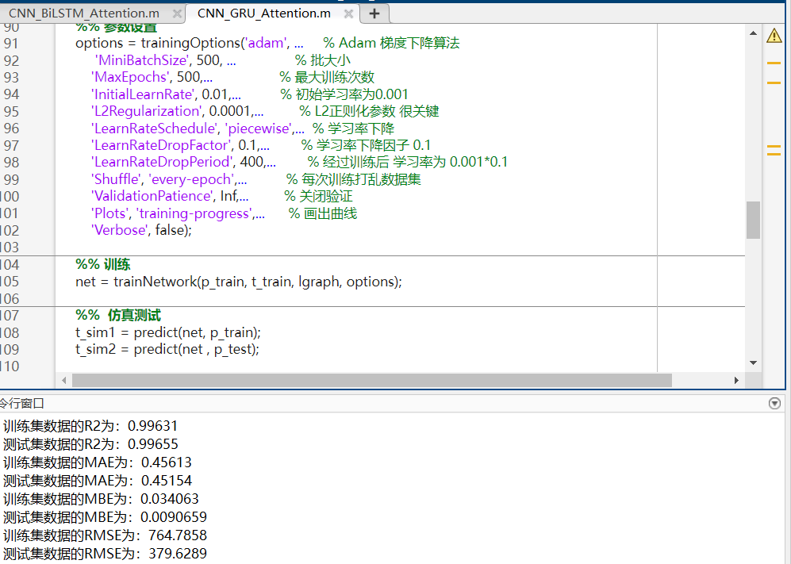
Task: Open the command window actions dropdown
Action: [775, 403]
